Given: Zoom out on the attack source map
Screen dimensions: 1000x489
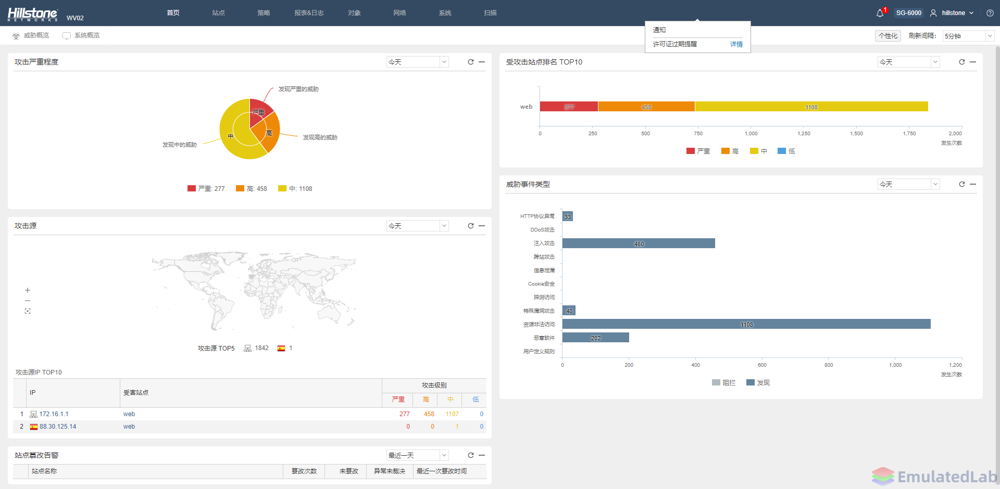Looking at the screenshot, I should point(28,301).
